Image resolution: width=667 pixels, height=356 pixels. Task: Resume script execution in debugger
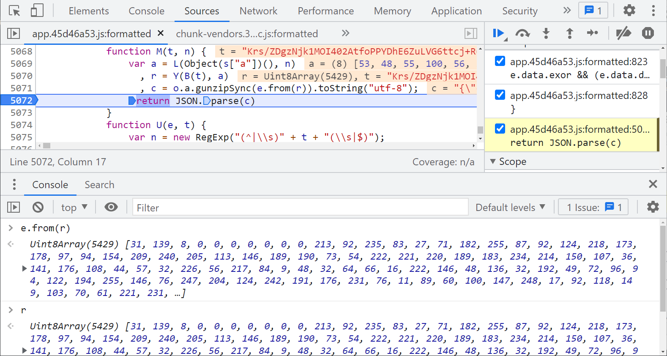click(499, 33)
